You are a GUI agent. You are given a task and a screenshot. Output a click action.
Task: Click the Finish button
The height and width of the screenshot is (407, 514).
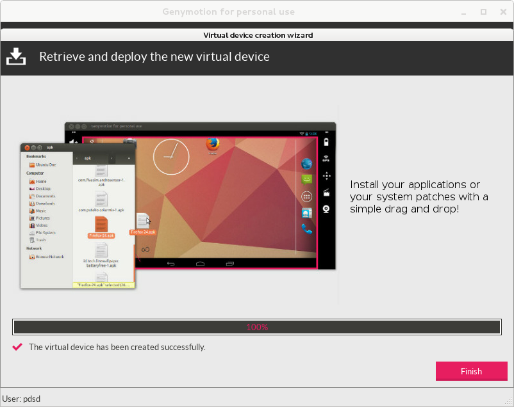472,371
